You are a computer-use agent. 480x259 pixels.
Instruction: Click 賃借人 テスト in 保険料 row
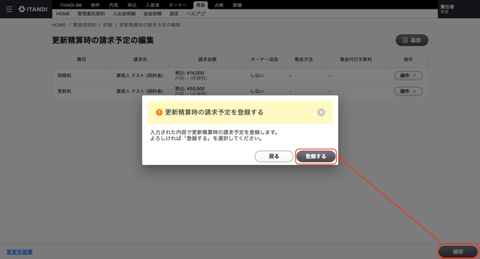139,75
